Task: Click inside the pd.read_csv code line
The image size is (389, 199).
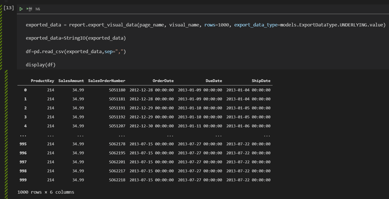Action: pos(76,51)
